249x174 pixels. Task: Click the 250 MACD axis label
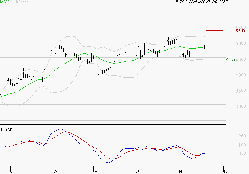pyautogui.click(x=242, y=136)
